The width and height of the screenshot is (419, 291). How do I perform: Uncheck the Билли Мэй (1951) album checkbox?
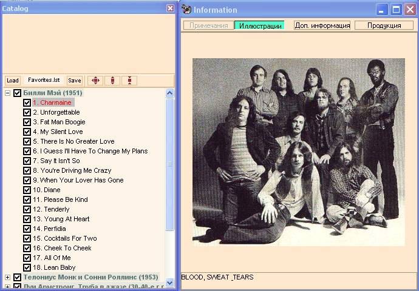(18, 93)
